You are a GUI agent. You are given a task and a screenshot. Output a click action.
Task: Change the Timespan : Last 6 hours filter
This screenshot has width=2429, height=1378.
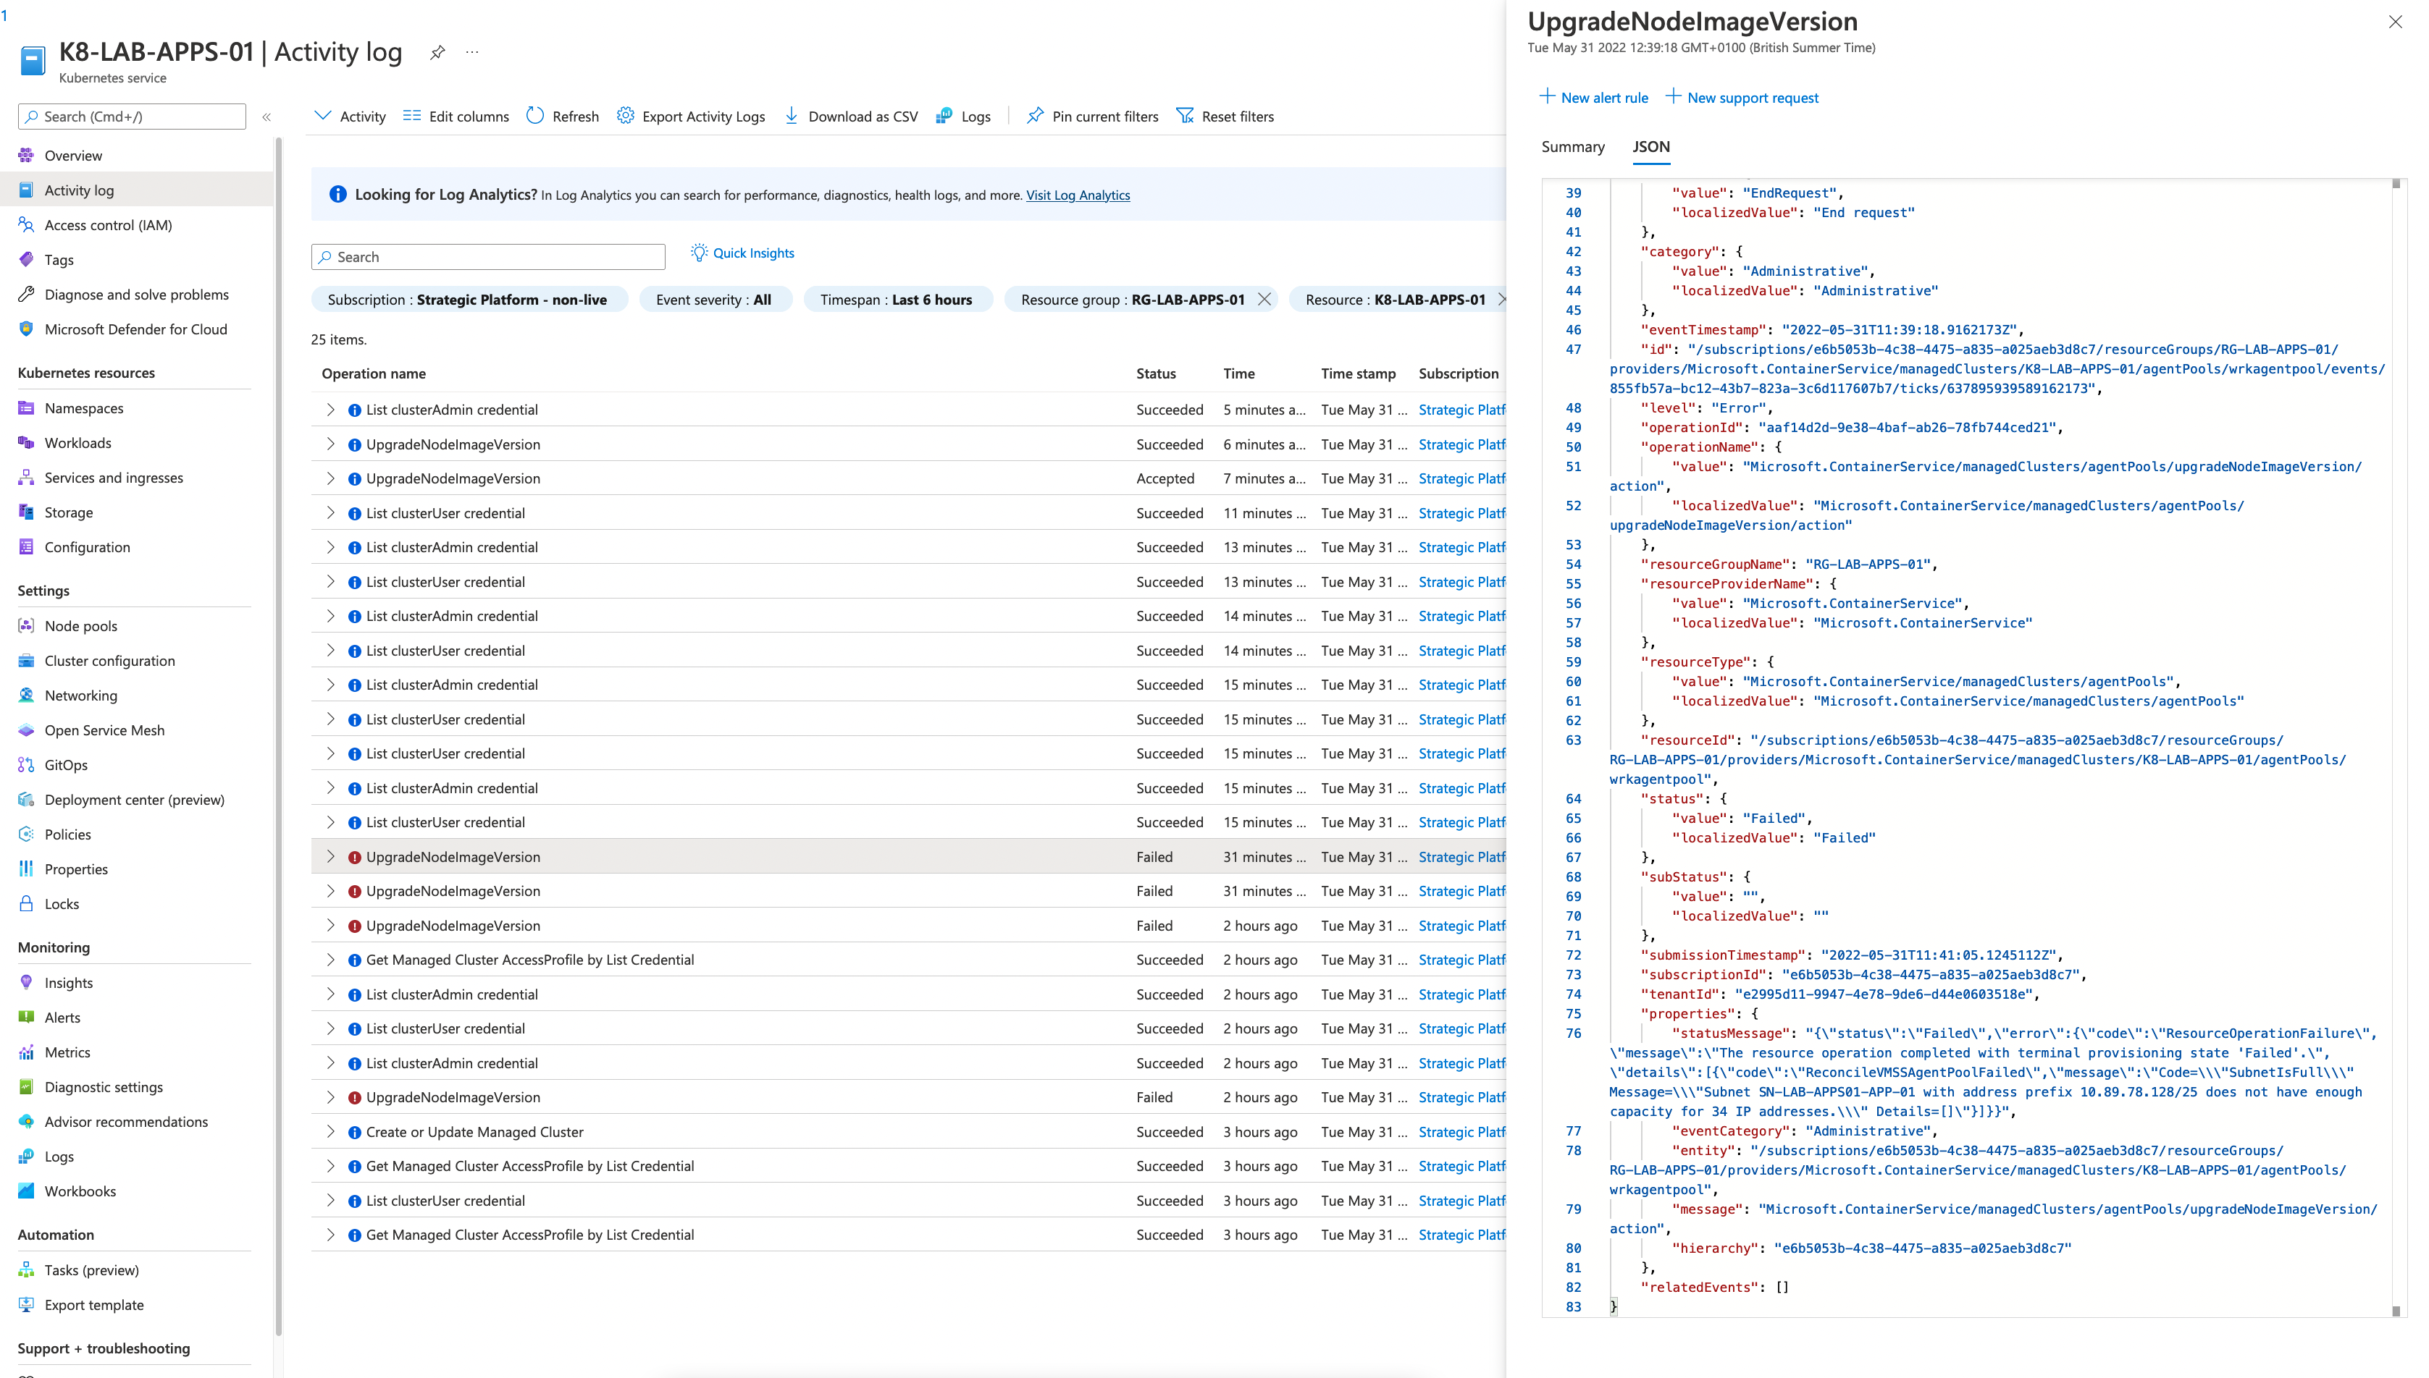tap(897, 299)
